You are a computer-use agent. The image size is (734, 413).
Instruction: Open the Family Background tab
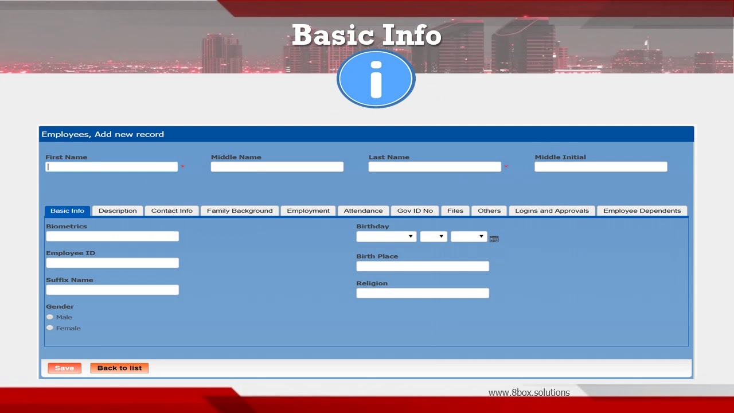(x=240, y=211)
